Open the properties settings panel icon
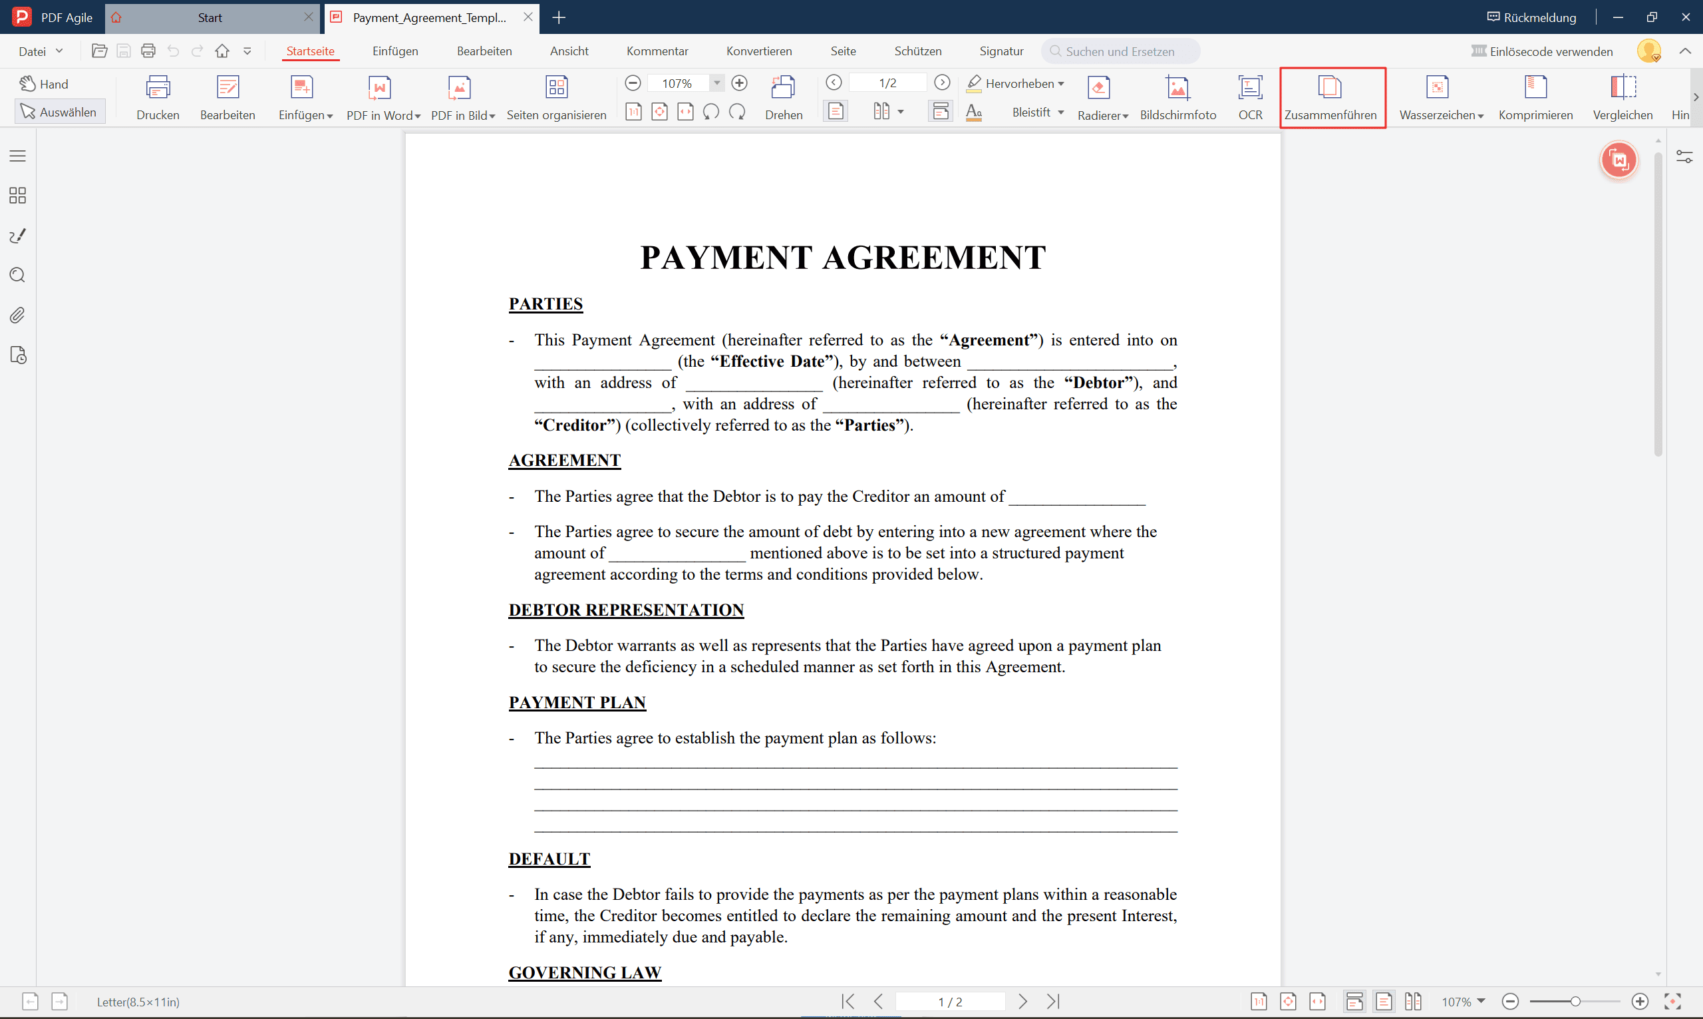The width and height of the screenshot is (1703, 1019). click(x=1684, y=156)
